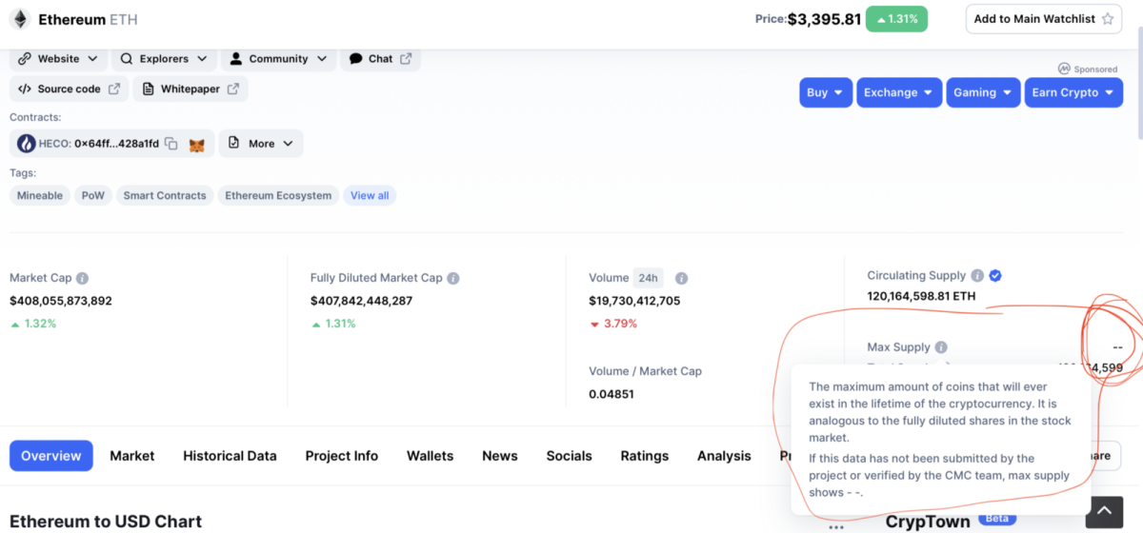
Task: Click the scroll-to-top arrow button
Action: coord(1105,512)
